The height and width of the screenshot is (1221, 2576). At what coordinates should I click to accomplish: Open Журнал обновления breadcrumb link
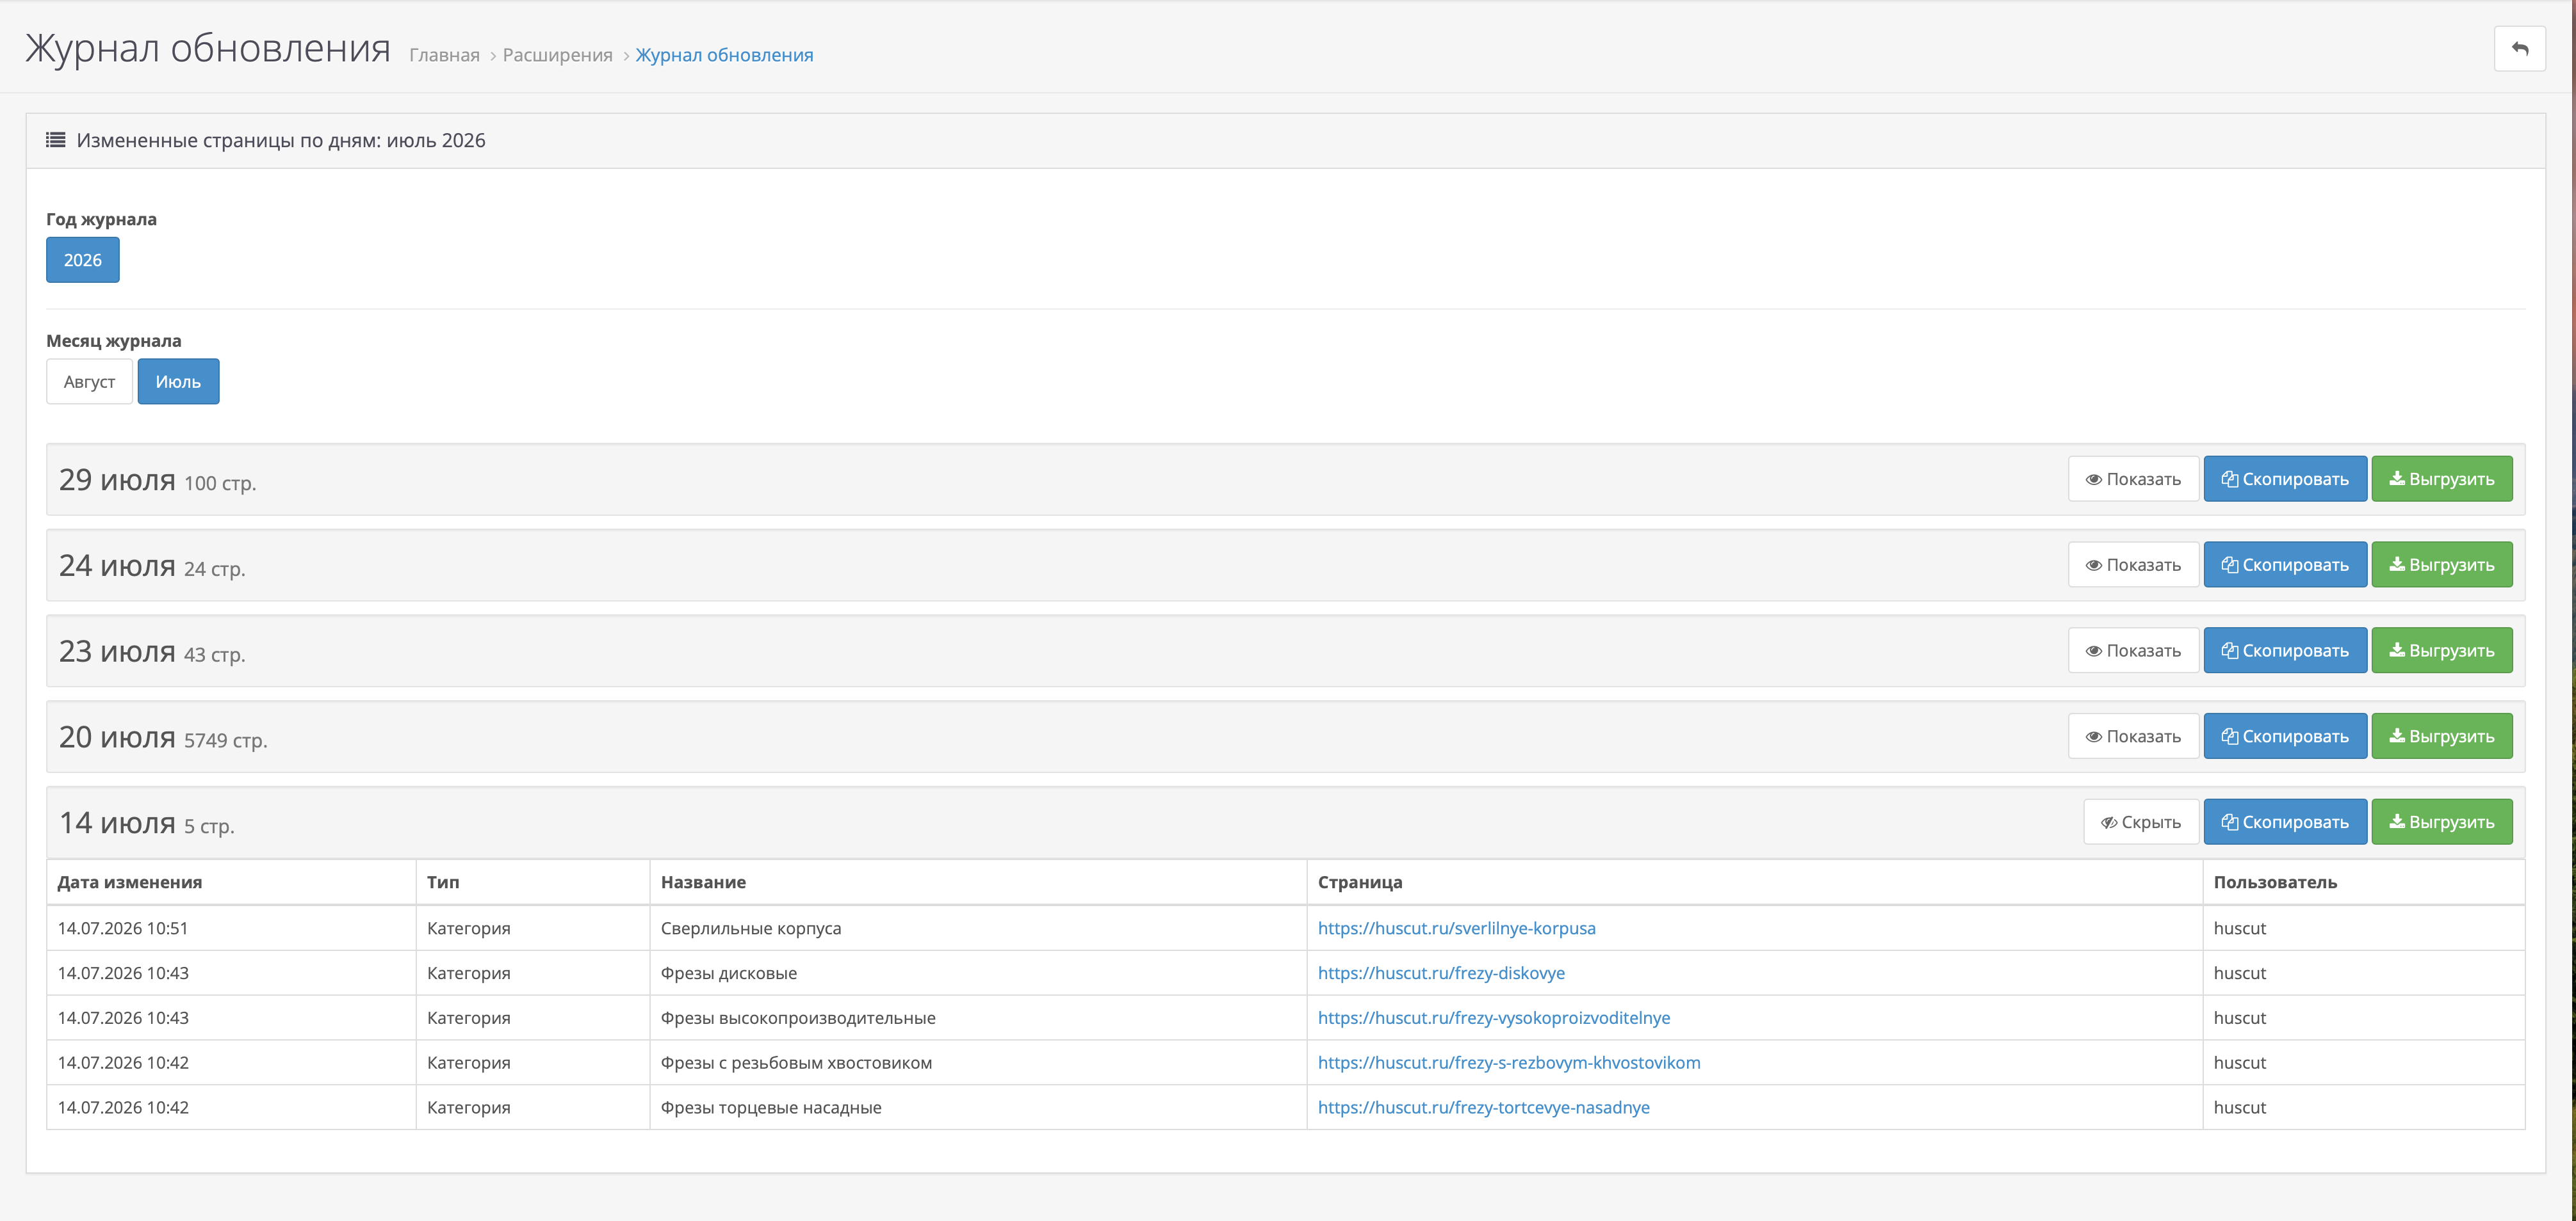pyautogui.click(x=724, y=55)
